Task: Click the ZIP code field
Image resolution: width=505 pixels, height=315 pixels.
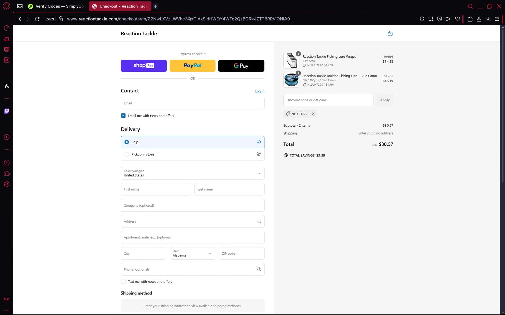Action: pyautogui.click(x=241, y=253)
